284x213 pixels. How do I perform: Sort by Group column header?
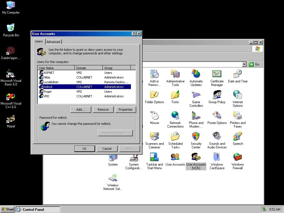[117, 68]
